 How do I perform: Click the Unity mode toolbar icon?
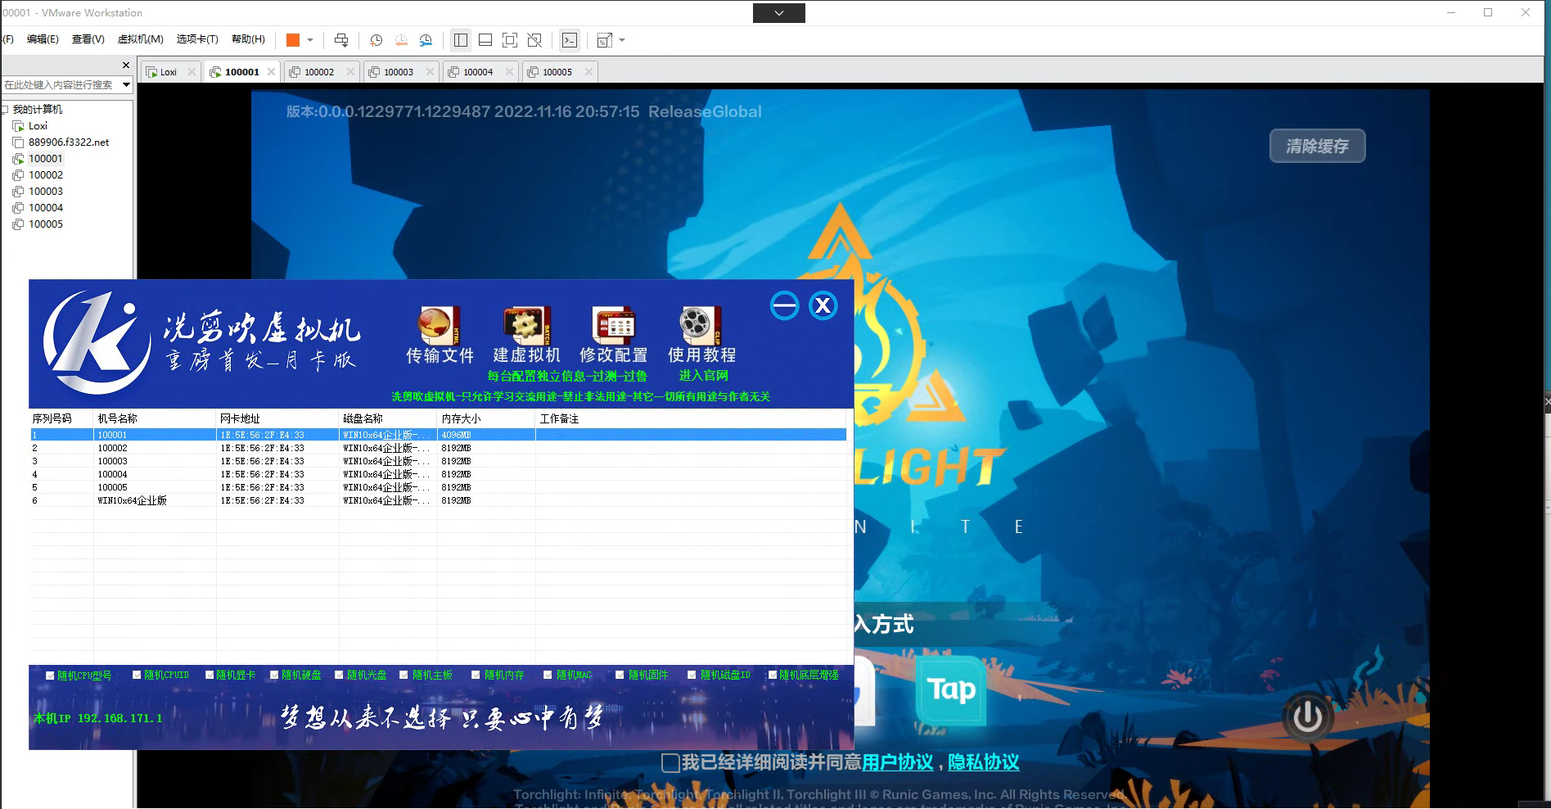pos(534,40)
